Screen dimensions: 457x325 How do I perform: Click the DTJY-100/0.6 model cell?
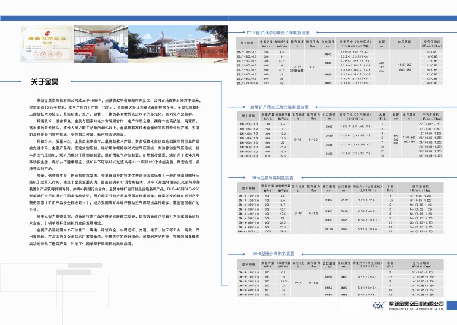pos(247,52)
